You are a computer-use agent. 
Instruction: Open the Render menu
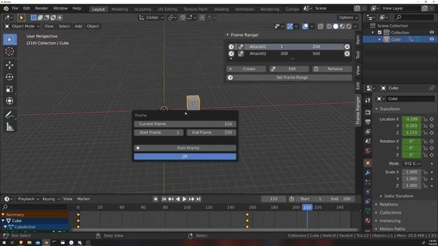click(x=41, y=8)
